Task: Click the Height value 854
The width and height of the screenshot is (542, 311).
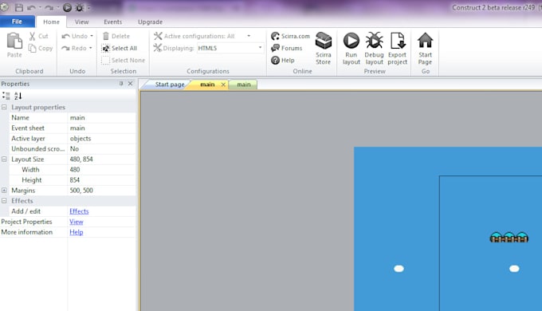Action: (102, 180)
